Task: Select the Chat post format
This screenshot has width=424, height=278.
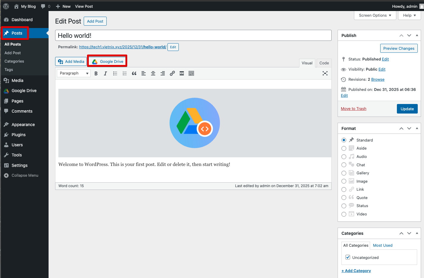Action: (344, 165)
